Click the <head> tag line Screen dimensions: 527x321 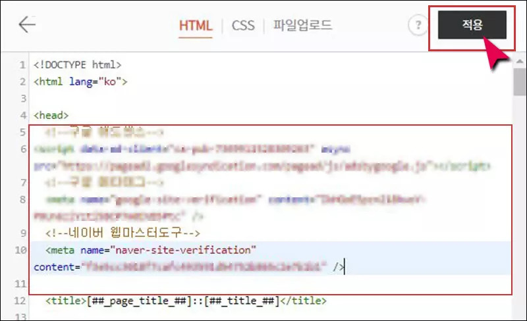(x=51, y=115)
